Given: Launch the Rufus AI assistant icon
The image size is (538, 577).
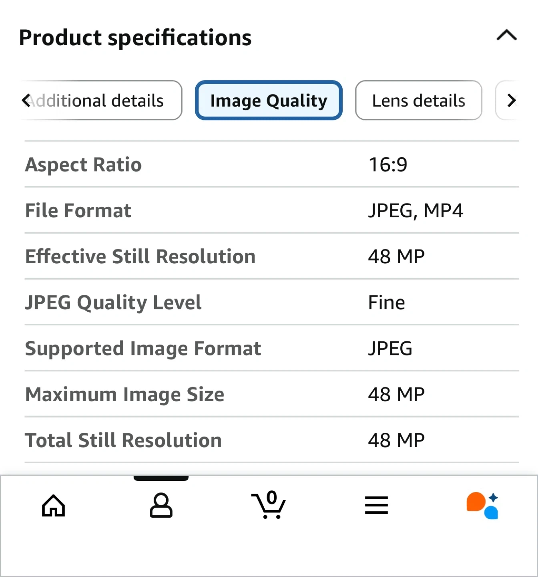Looking at the screenshot, I should [x=483, y=506].
